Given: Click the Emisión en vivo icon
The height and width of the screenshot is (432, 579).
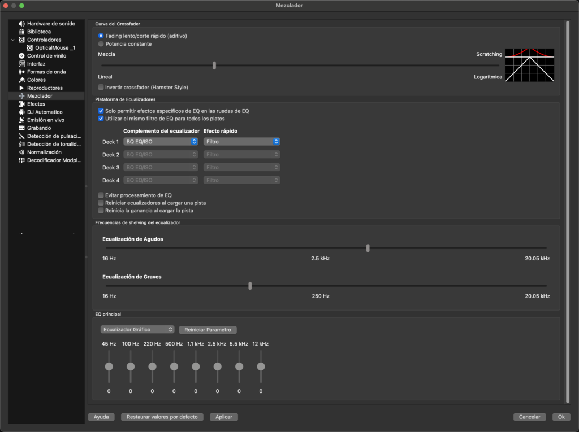Looking at the screenshot, I should [22, 120].
